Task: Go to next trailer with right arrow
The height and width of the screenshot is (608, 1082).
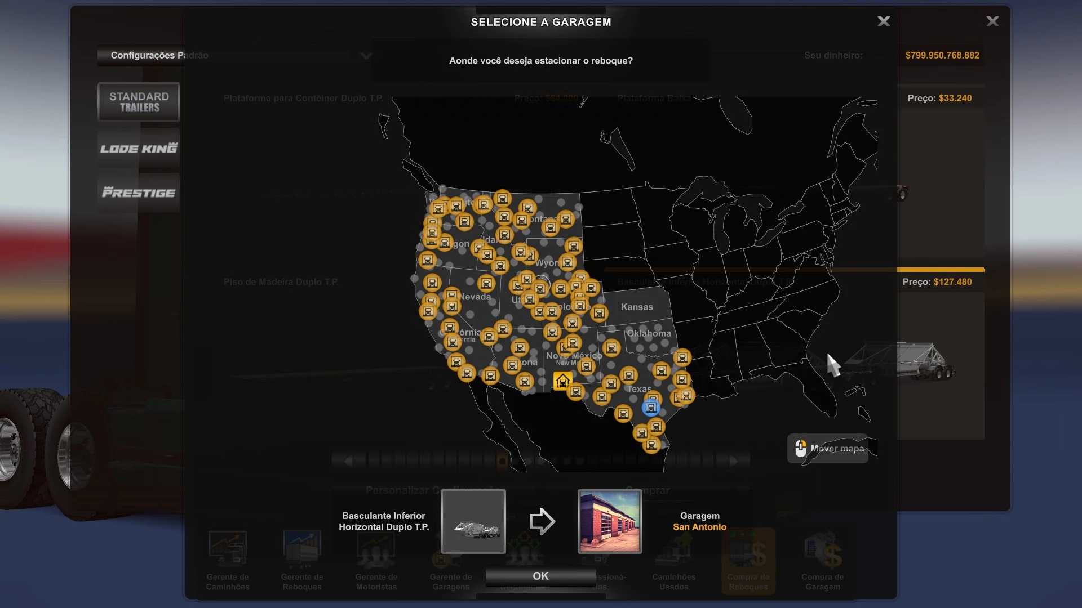Action: [x=733, y=461]
